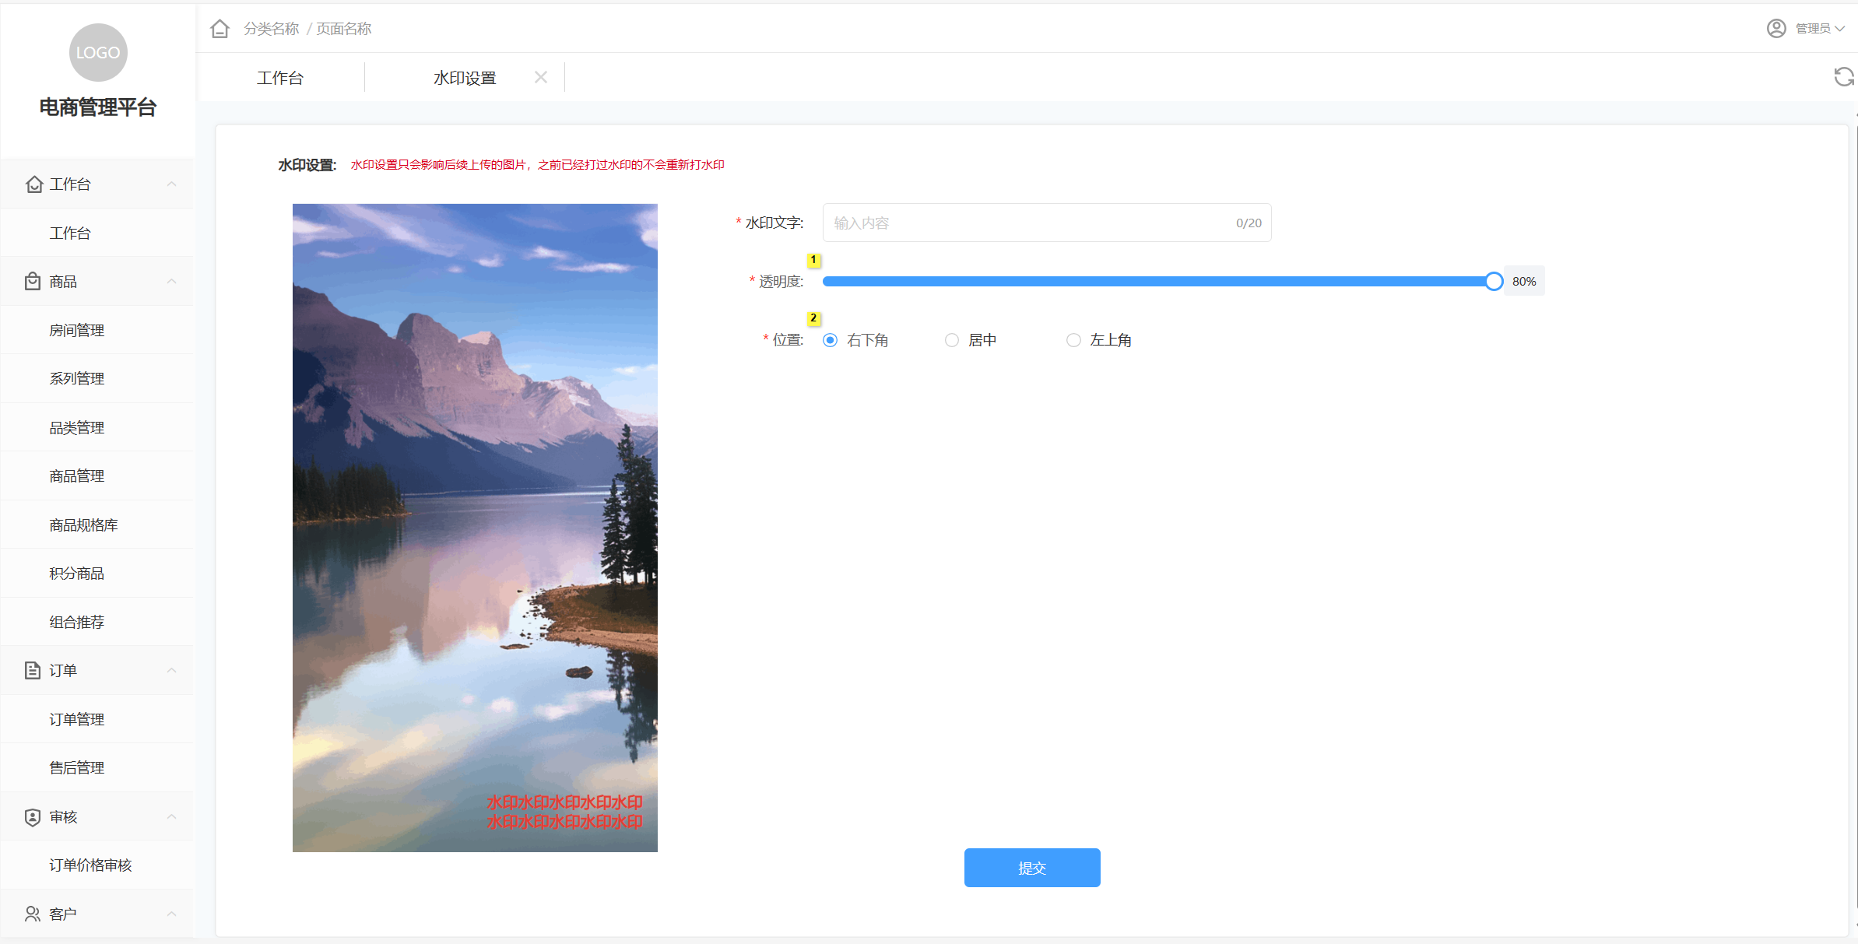Collapse the 客户 sidebar group
The width and height of the screenshot is (1858, 944).
tap(172, 914)
